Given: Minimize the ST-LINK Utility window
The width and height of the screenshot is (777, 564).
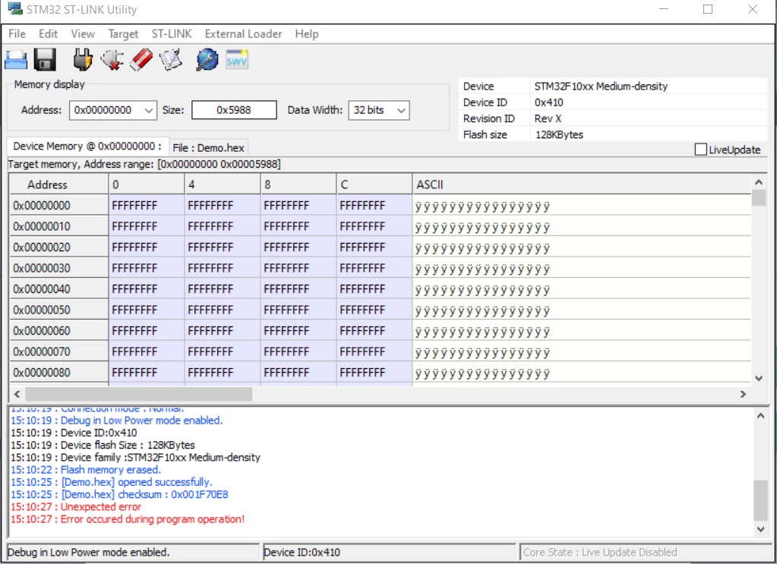Looking at the screenshot, I should [664, 9].
